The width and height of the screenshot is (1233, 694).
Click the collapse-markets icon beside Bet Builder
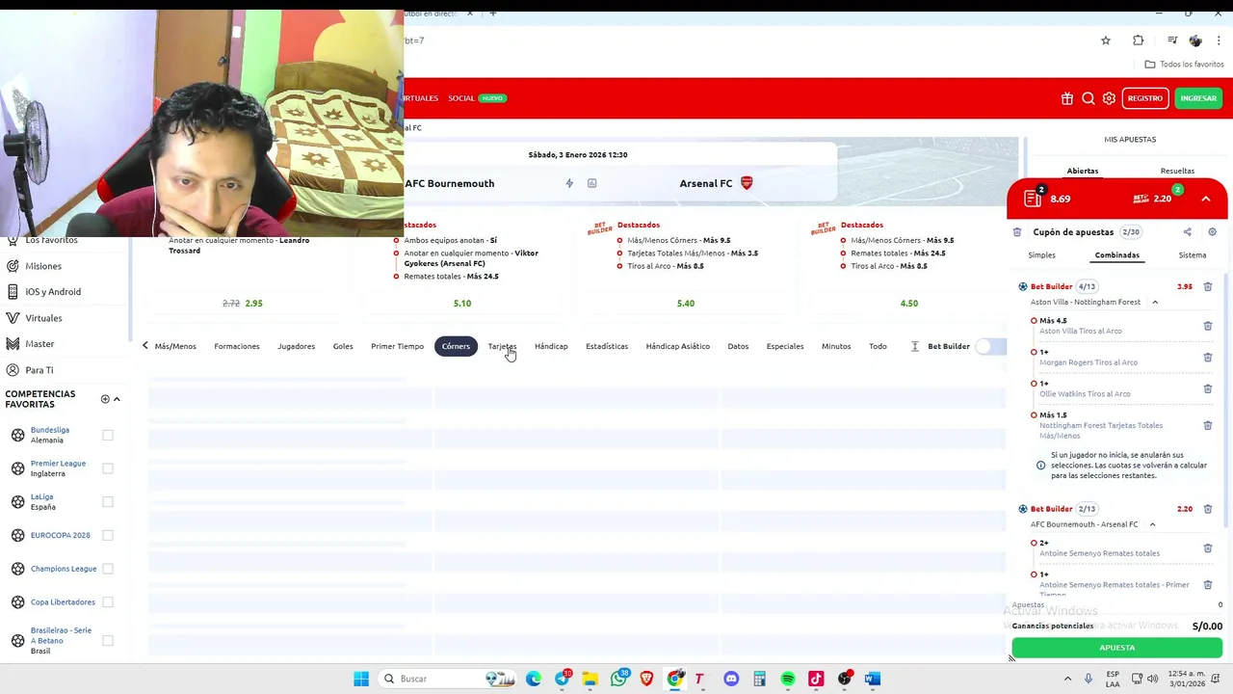(915, 346)
